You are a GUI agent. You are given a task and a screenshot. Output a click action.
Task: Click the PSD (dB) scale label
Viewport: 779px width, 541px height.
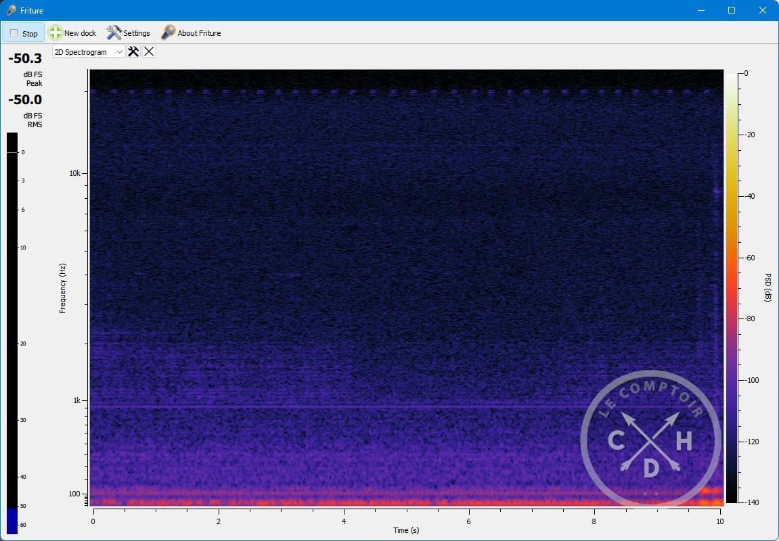[767, 287]
